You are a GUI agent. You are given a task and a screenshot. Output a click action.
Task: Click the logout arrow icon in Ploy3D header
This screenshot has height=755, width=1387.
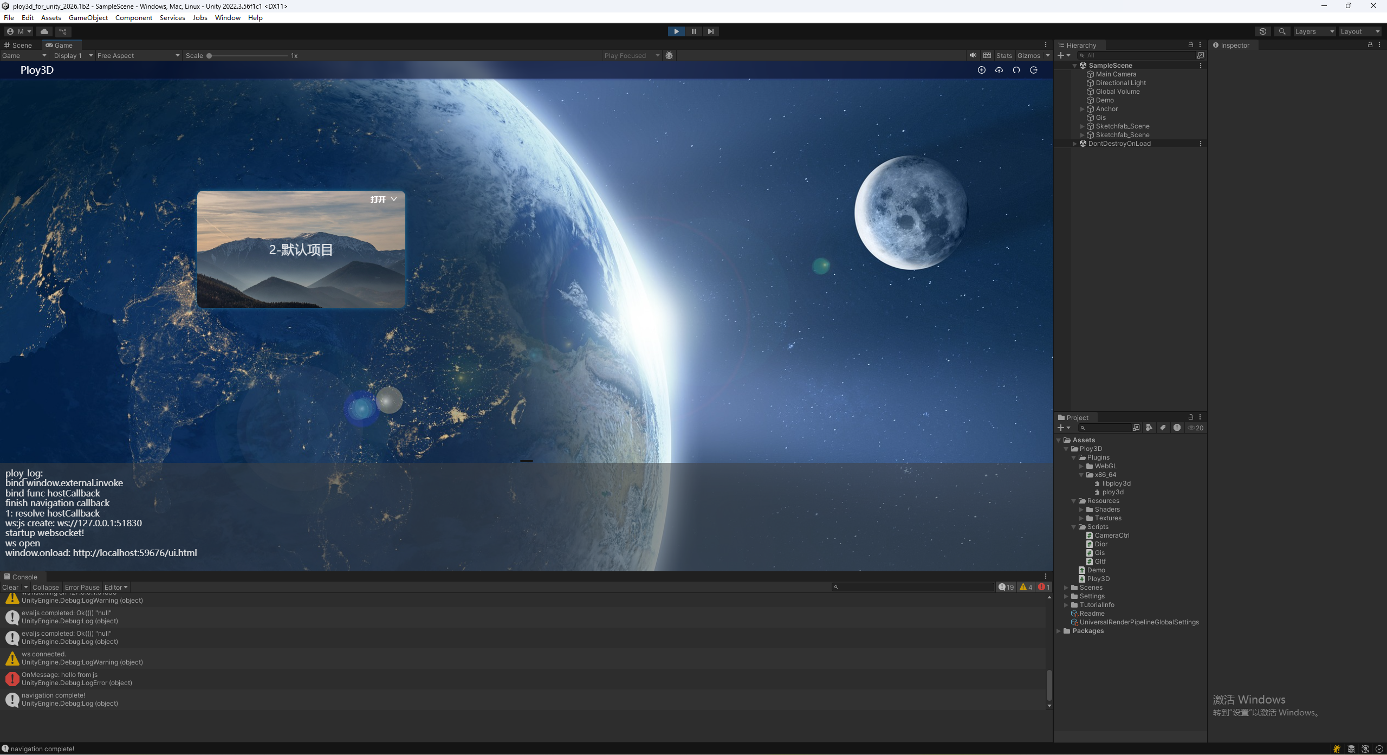1034,70
